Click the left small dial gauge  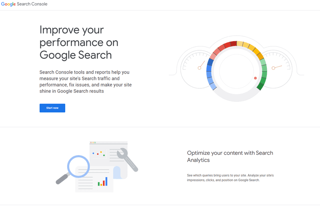coord(196,66)
